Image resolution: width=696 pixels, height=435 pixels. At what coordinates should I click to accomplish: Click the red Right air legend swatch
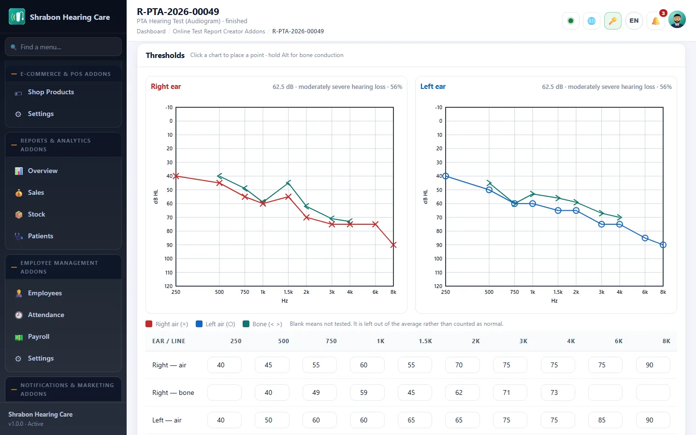[149, 324]
